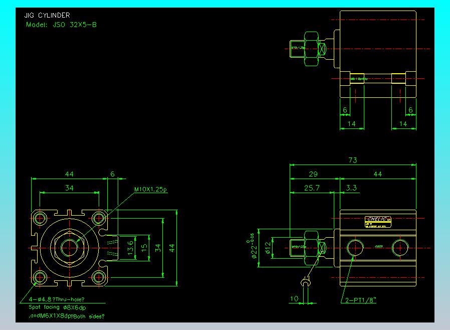Viewport: 450px width, 330px height.
Task: Click the left port circle on side view
Action: pyautogui.click(x=356, y=247)
